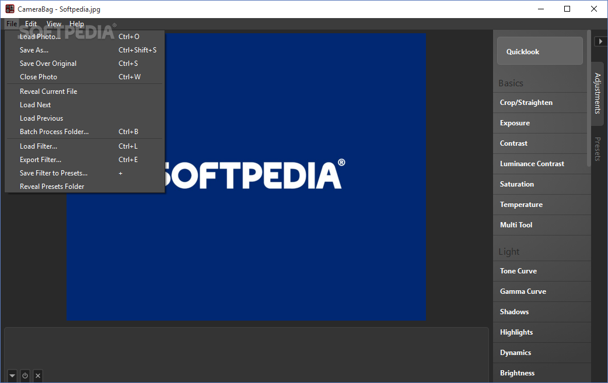
Task: Click the adjustments list scrollbar
Action: point(589,98)
